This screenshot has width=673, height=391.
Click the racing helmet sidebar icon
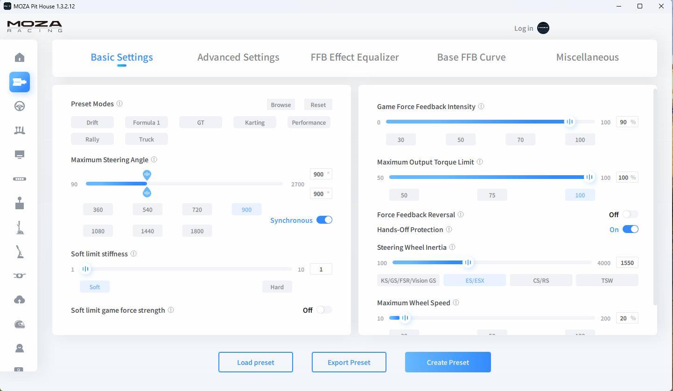pyautogui.click(x=20, y=324)
